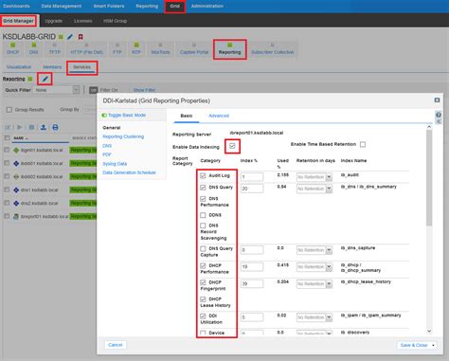
Task: Select the dns1.ksdlabb.local row checkbox
Action: click(x=7, y=190)
